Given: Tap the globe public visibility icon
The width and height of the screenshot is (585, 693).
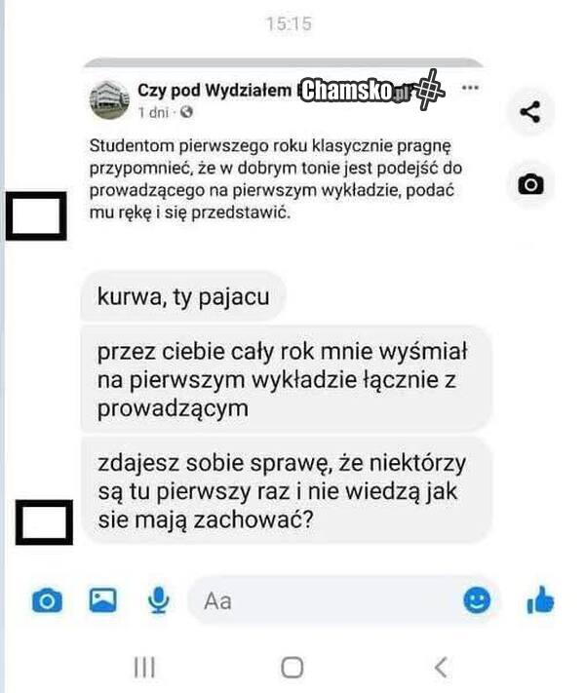Looking at the screenshot, I should pos(186,112).
